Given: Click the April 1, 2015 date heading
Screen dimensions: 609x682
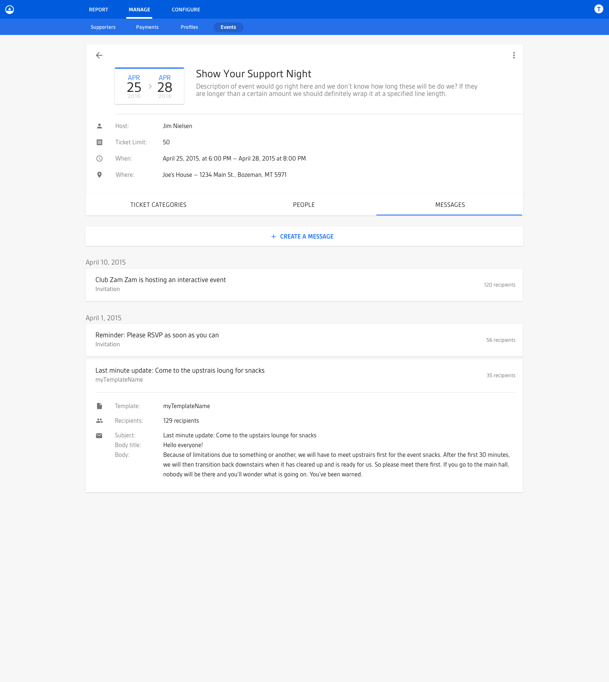Looking at the screenshot, I should [x=104, y=318].
